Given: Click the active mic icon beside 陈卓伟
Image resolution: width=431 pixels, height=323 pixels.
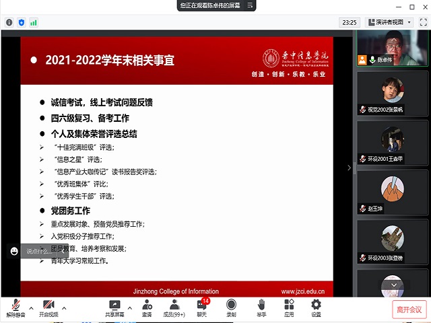Looking at the screenshot, I should (372, 60).
